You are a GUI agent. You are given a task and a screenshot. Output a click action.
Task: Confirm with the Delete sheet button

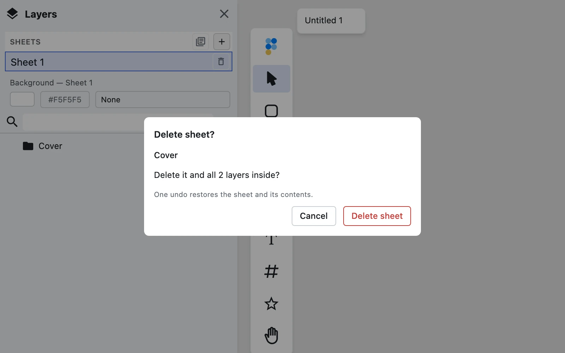[x=377, y=216]
